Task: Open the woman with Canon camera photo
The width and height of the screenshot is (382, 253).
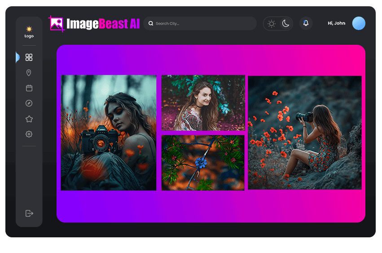Action: coord(109,133)
